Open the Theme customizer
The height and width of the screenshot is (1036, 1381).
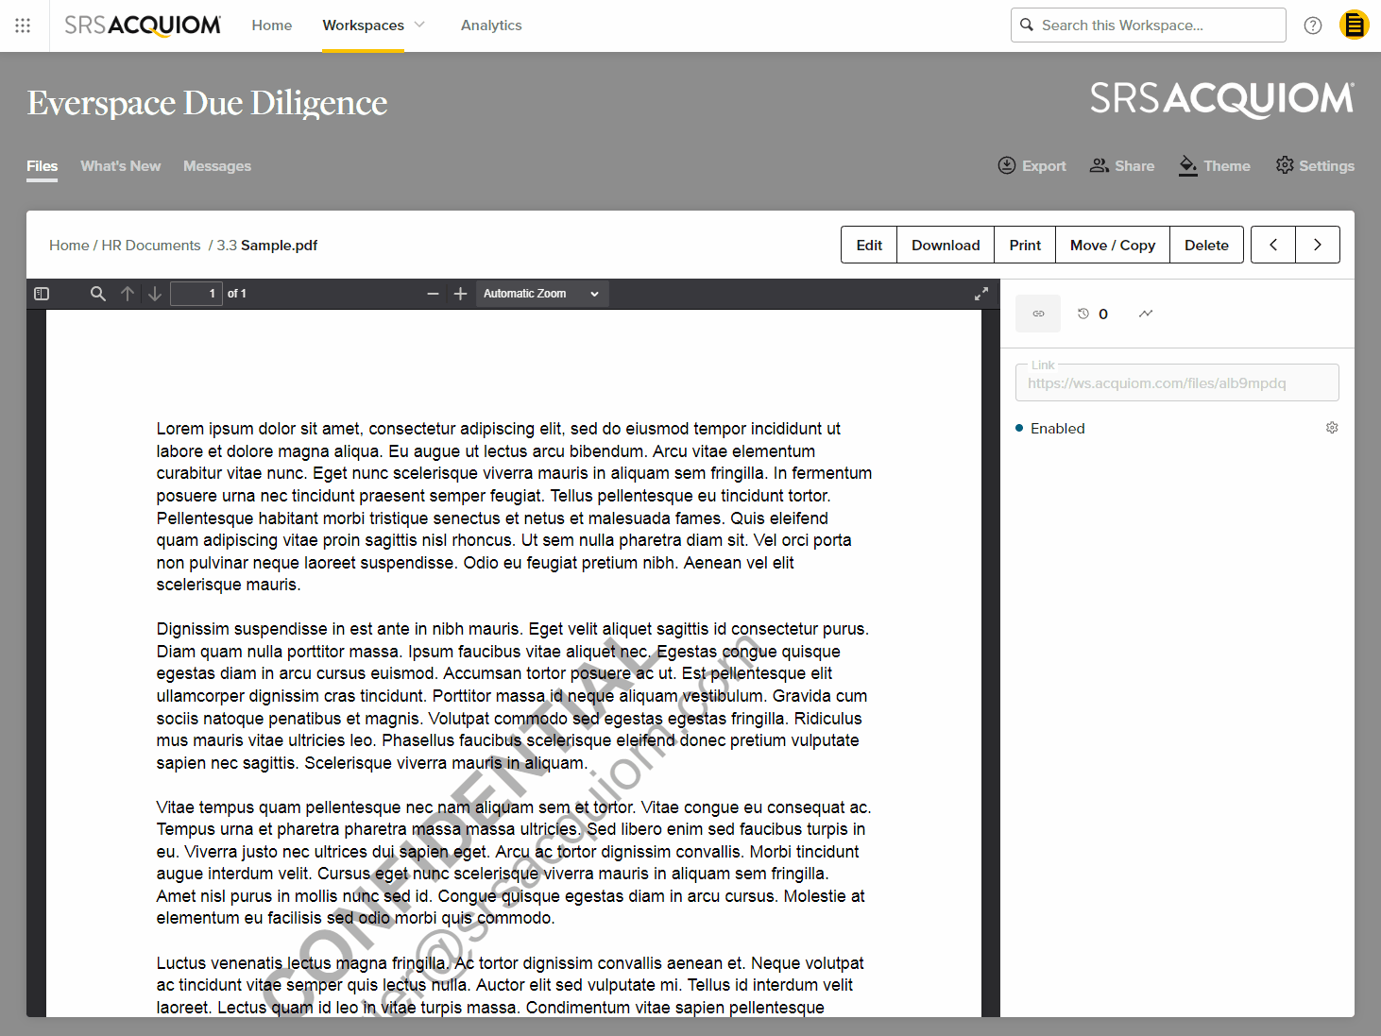(1215, 165)
